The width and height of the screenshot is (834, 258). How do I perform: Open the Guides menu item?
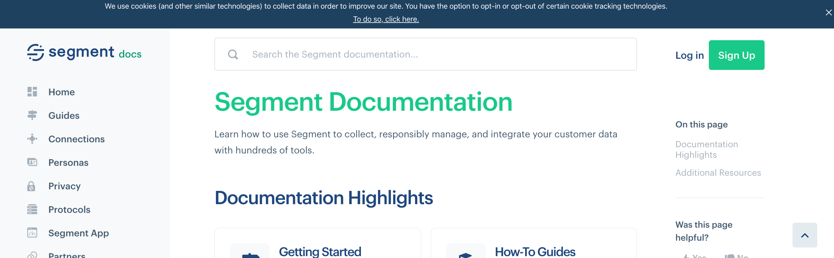[64, 115]
